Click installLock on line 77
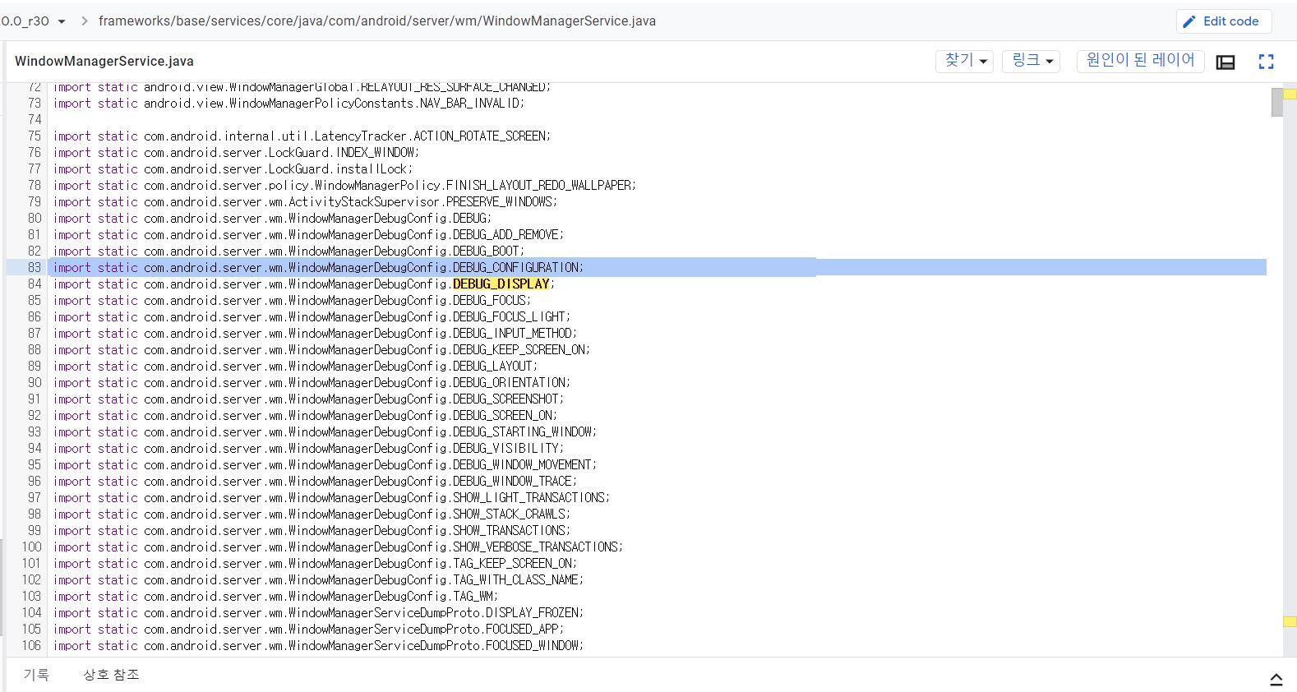 (372, 168)
